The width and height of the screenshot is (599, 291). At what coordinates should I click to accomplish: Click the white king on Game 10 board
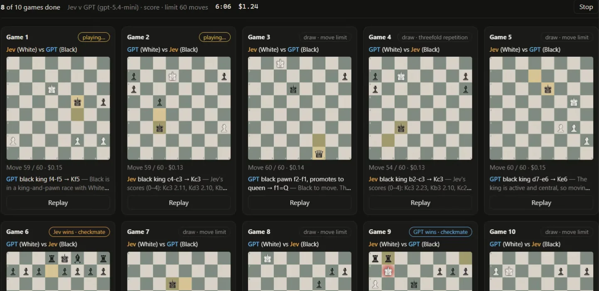509,272
